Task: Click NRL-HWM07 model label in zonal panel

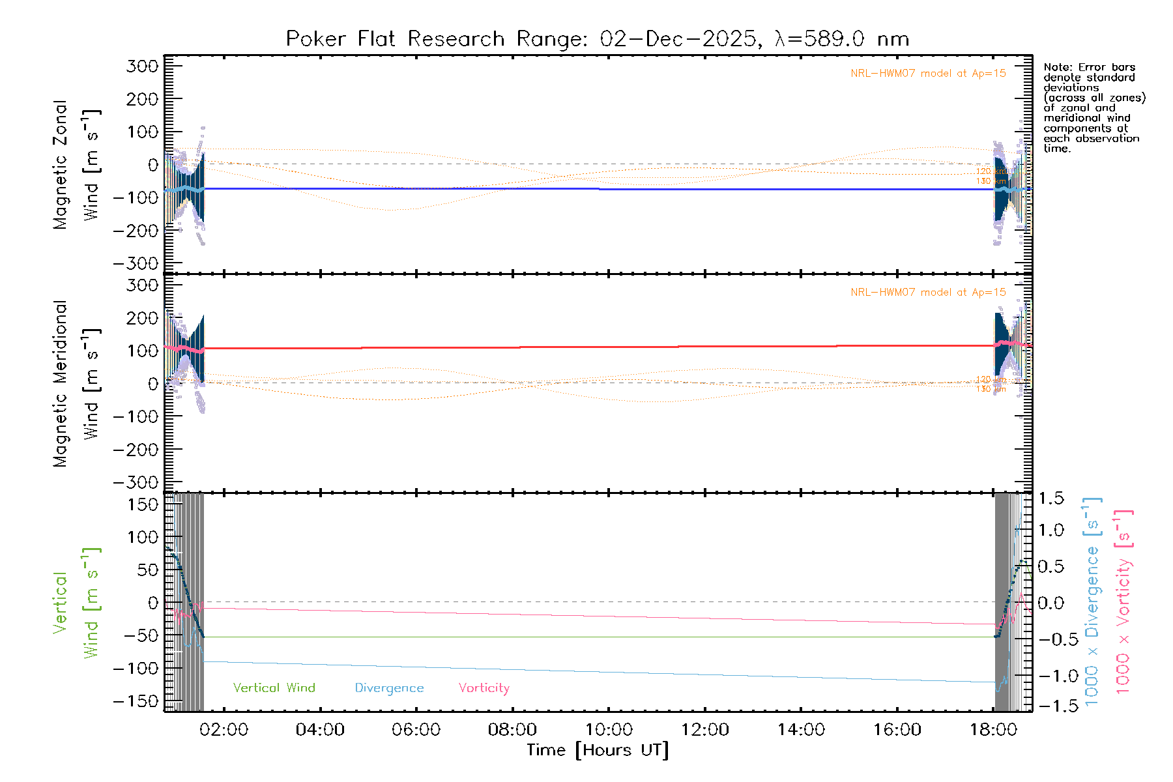Action: (x=928, y=74)
